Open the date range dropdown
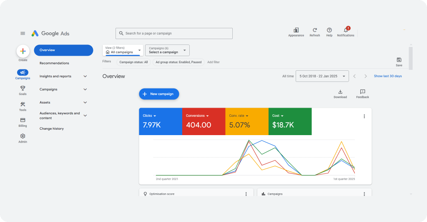Screen dimensions: 427x222 click(x=322, y=76)
